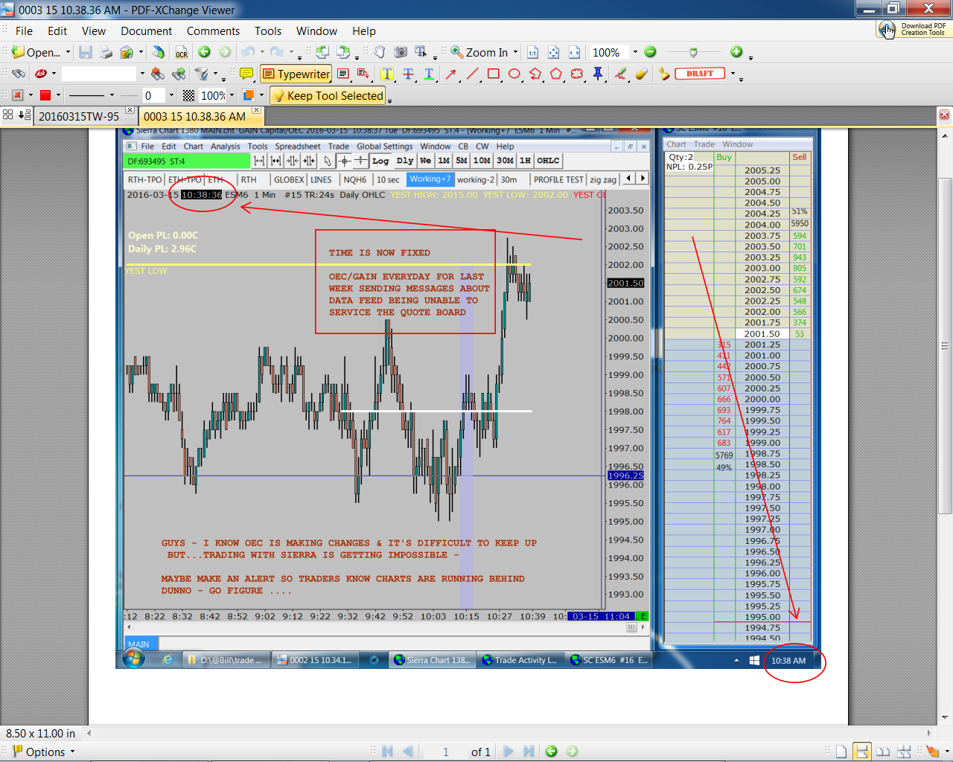This screenshot has height=762, width=953.
Task: Expand the Undo history dropdown arrow
Action: pos(261,52)
